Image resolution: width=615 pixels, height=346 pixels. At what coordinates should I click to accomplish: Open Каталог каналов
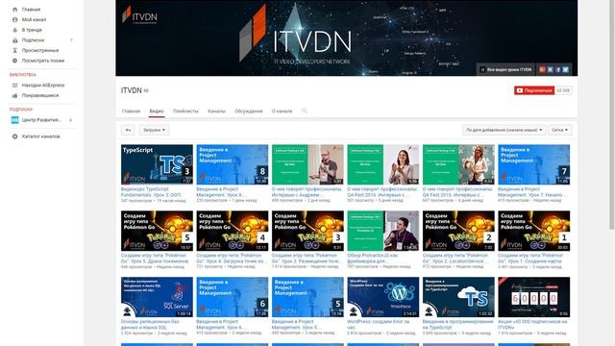point(40,136)
